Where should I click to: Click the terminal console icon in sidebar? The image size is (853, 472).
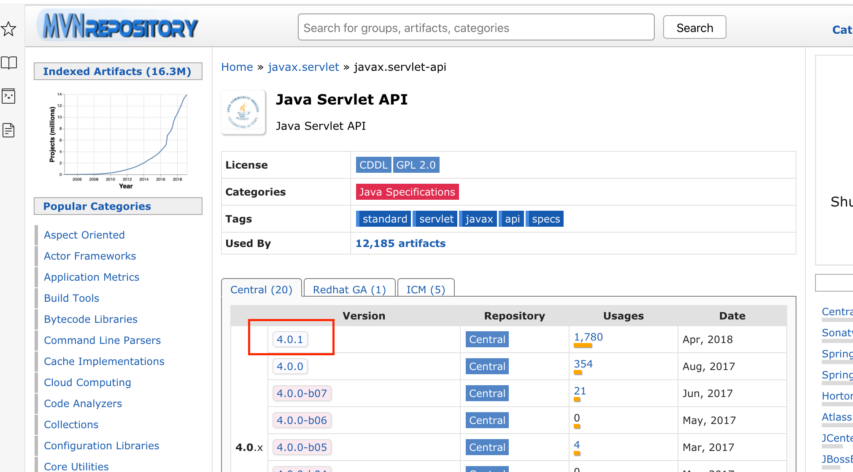point(9,96)
